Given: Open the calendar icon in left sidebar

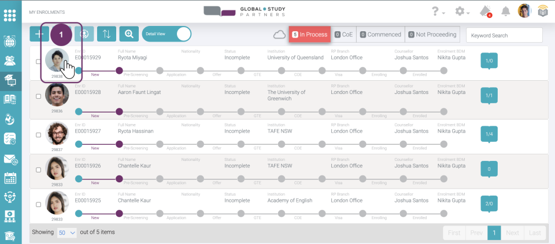Looking at the screenshot, I should pos(10,178).
